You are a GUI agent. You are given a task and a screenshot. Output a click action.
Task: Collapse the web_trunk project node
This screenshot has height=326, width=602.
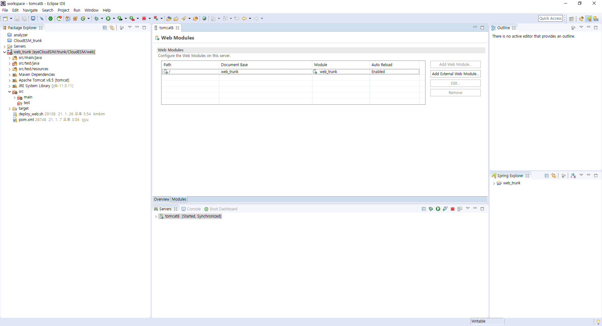point(4,52)
